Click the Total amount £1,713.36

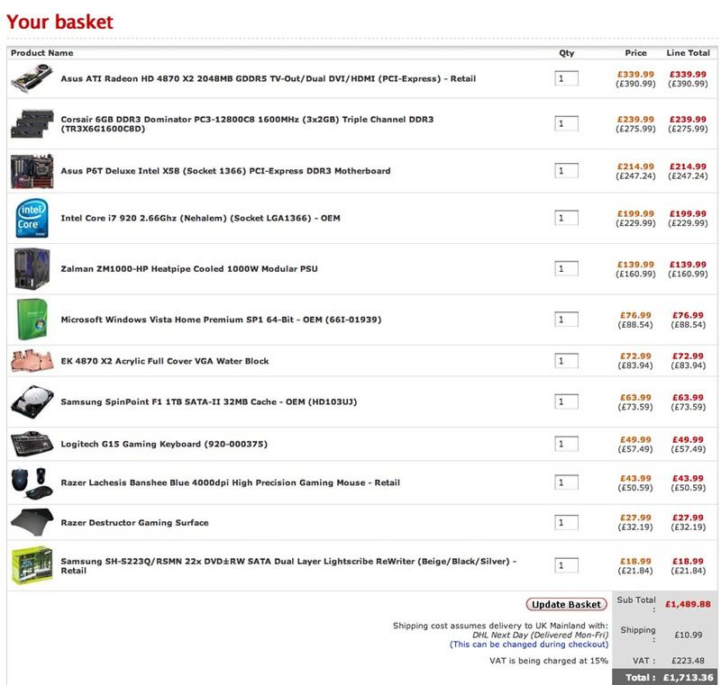click(688, 677)
